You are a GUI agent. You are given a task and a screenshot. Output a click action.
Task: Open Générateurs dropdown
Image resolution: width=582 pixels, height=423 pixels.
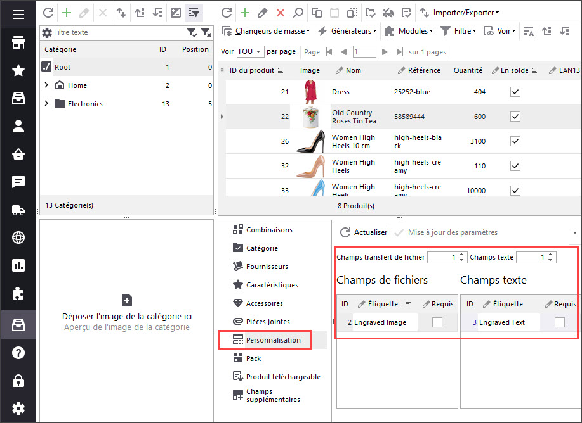[x=347, y=31]
